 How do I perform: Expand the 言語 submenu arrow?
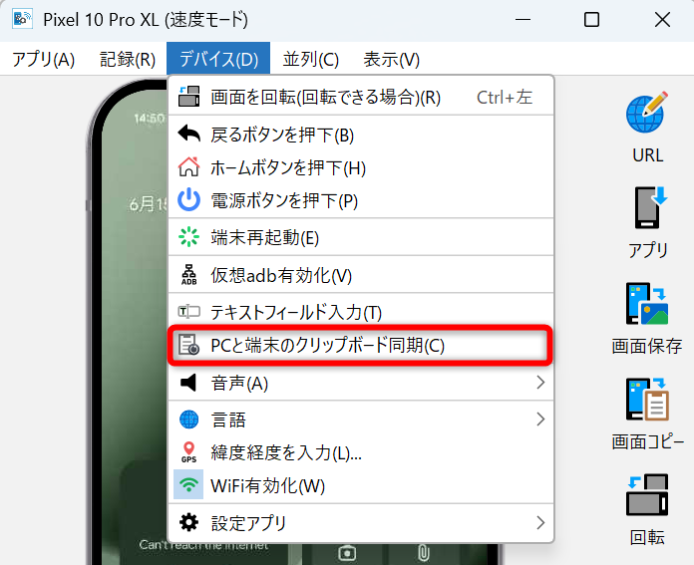click(x=540, y=419)
